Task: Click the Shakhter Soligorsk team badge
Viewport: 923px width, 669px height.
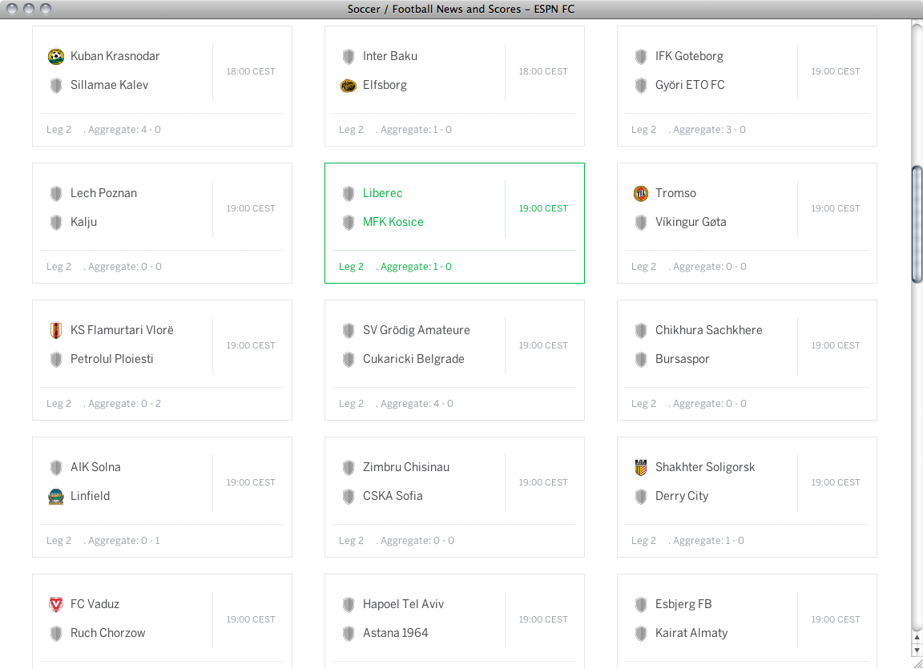Action: 641,467
